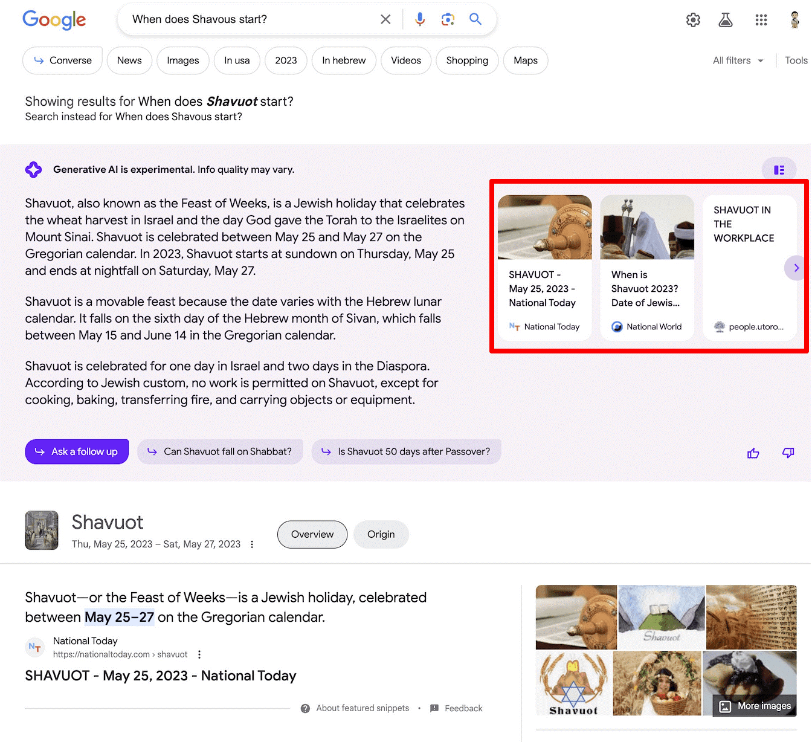This screenshot has width=812, height=742.
Task: Search instead for When does Shavous start
Action: 179,117
